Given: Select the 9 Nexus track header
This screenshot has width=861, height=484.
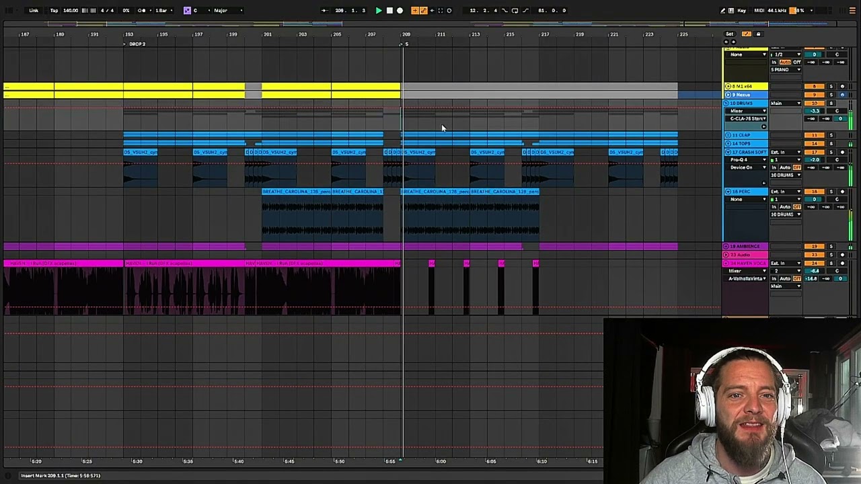Looking at the screenshot, I should [x=746, y=95].
